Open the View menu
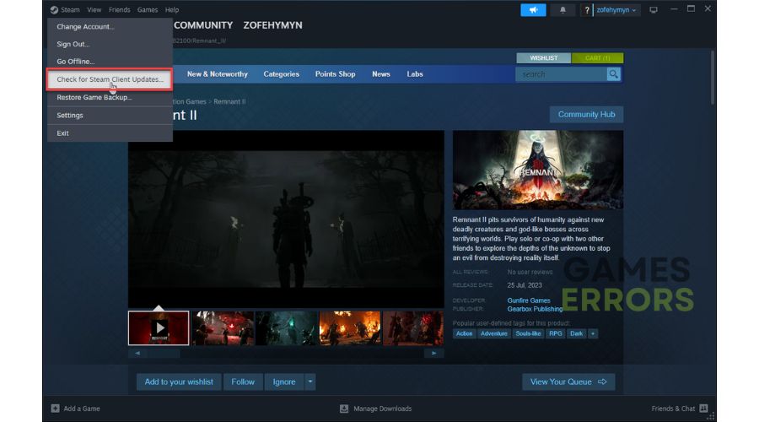Image resolution: width=759 pixels, height=422 pixels. tap(94, 9)
